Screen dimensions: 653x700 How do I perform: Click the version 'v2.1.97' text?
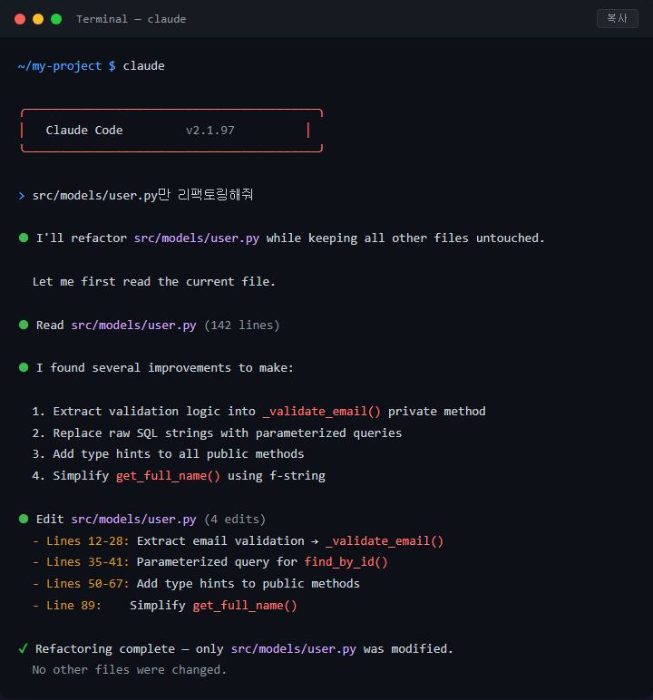pos(210,131)
